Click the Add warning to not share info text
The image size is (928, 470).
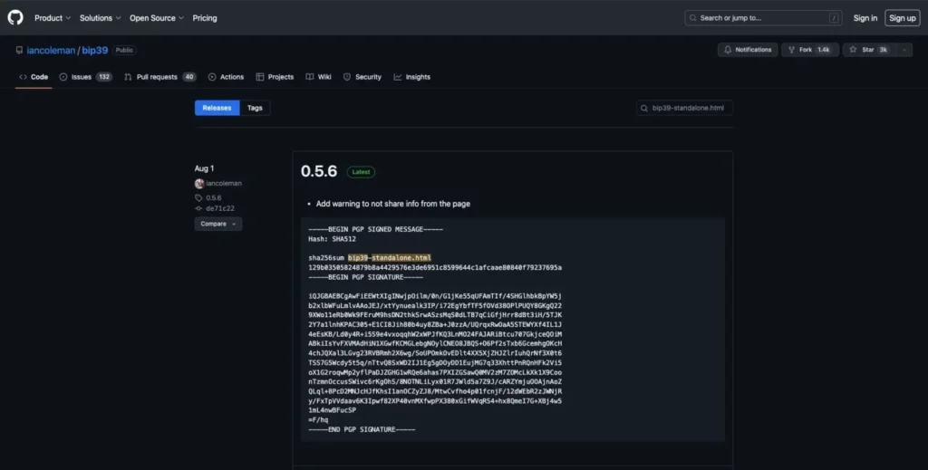pyautogui.click(x=393, y=204)
